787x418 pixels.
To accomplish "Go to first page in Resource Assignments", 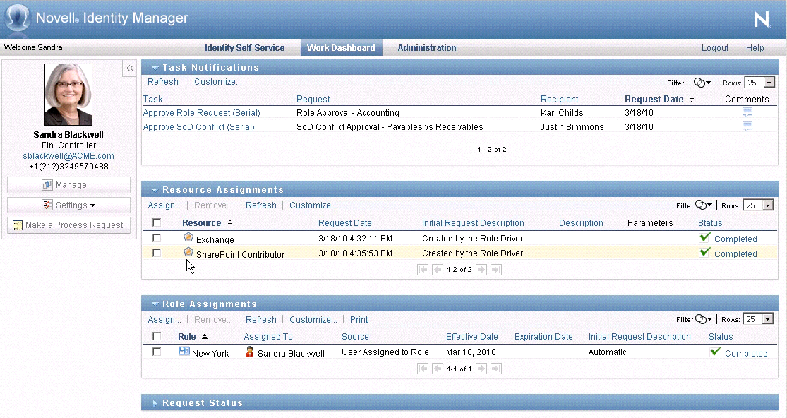I will coord(423,270).
